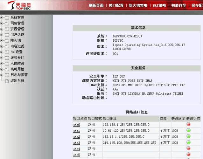Open the eth2 interface link
The height and width of the screenshot is (159, 203).
pos(77,137)
